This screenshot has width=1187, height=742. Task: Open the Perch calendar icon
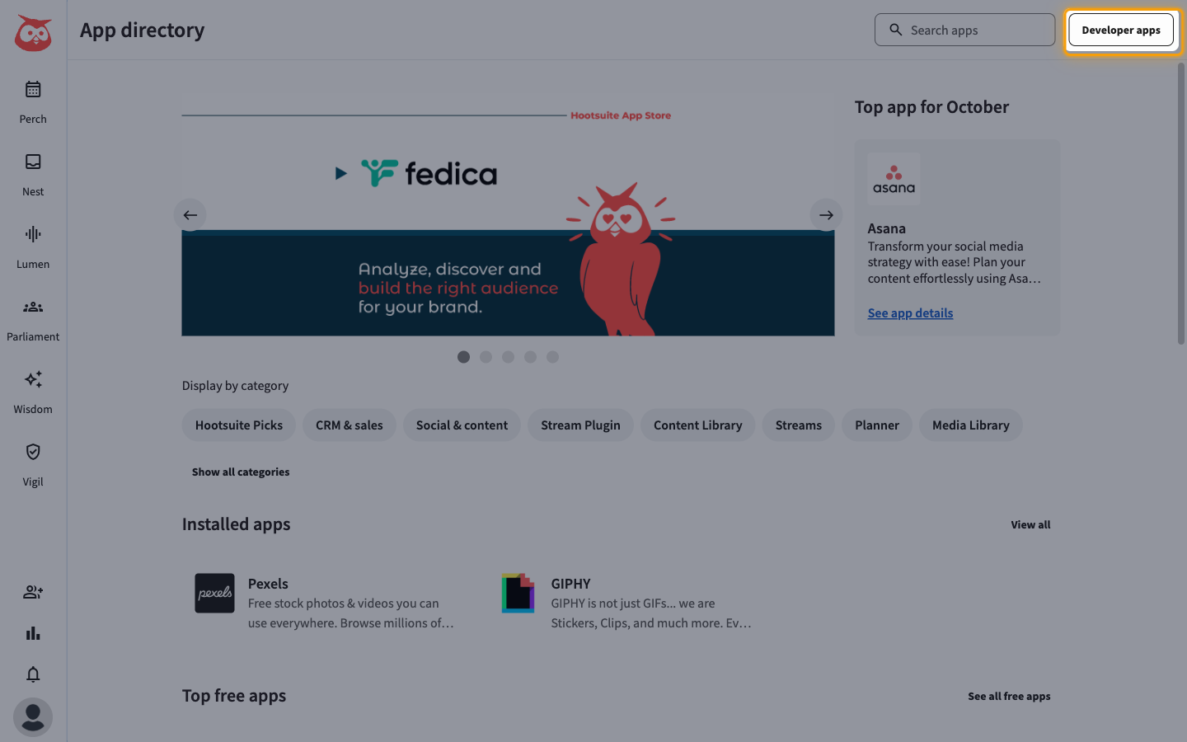(33, 89)
